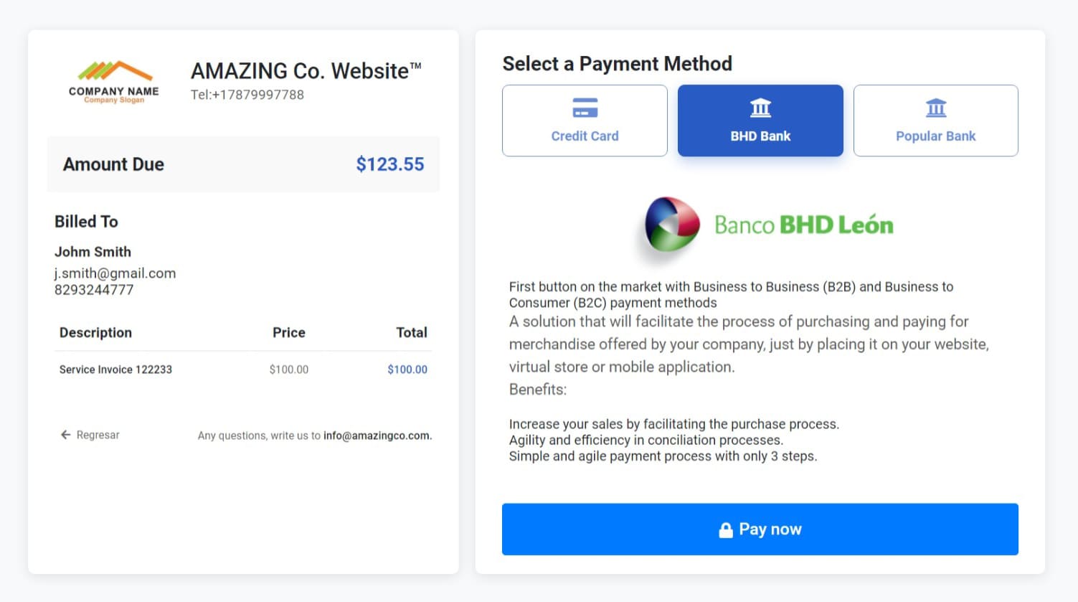Click the j.smith@gmail.com billing email
Viewport: 1078px width, 602px height.
click(x=115, y=273)
